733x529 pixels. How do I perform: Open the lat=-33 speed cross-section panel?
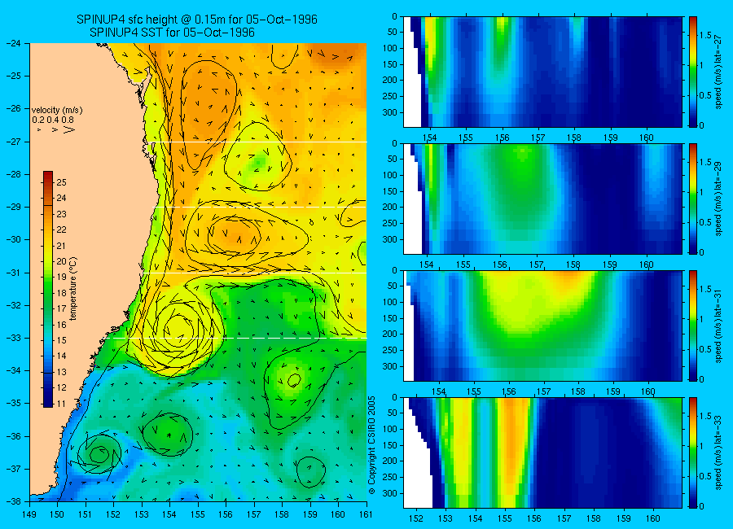pyautogui.click(x=542, y=452)
